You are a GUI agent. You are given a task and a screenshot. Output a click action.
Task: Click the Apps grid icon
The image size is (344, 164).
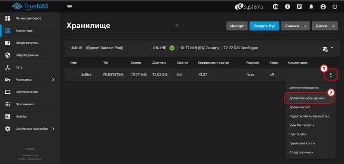(8, 104)
